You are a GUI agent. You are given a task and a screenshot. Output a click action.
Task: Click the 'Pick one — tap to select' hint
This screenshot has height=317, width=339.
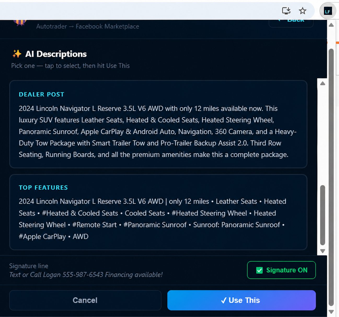click(x=70, y=66)
